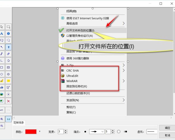Viewport: 175px width, 140px height.
Task: Cancel with the 取消 button
Action: click(x=167, y=135)
